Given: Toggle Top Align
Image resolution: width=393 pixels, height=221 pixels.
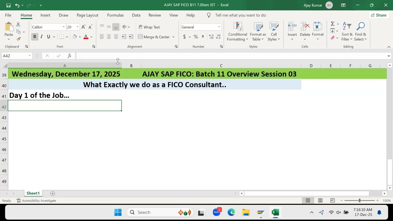Looking at the screenshot, I should click(102, 27).
